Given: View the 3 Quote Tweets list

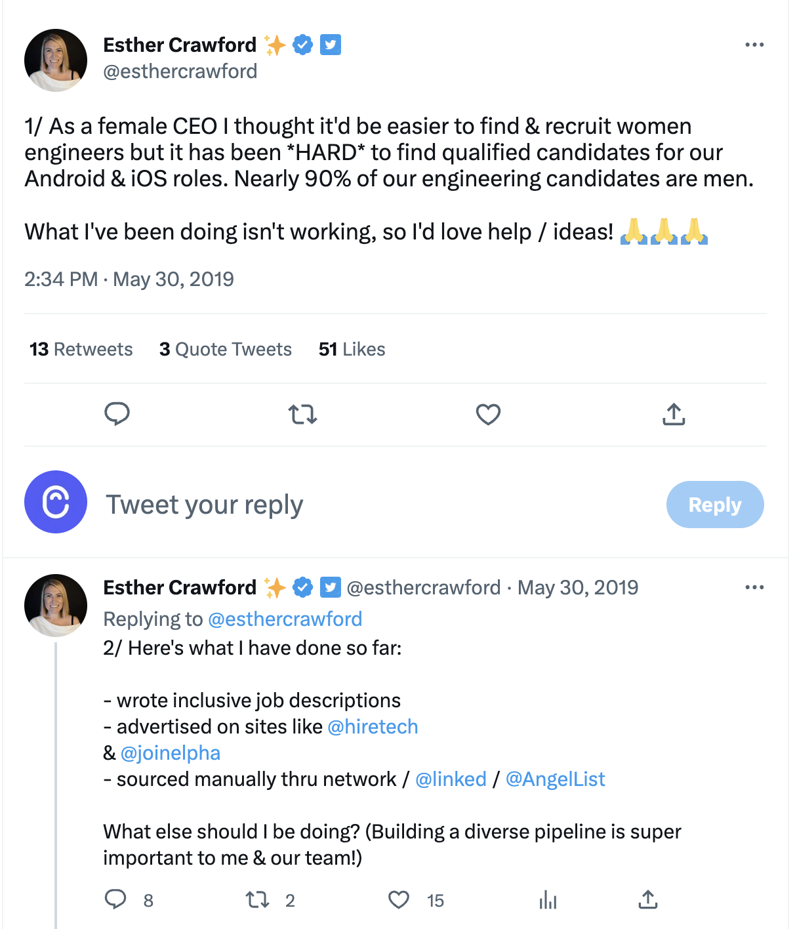Looking at the screenshot, I should pos(226,349).
